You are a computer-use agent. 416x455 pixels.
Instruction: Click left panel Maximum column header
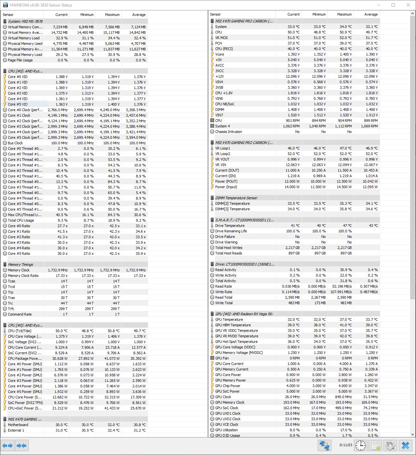pyautogui.click(x=108, y=15)
